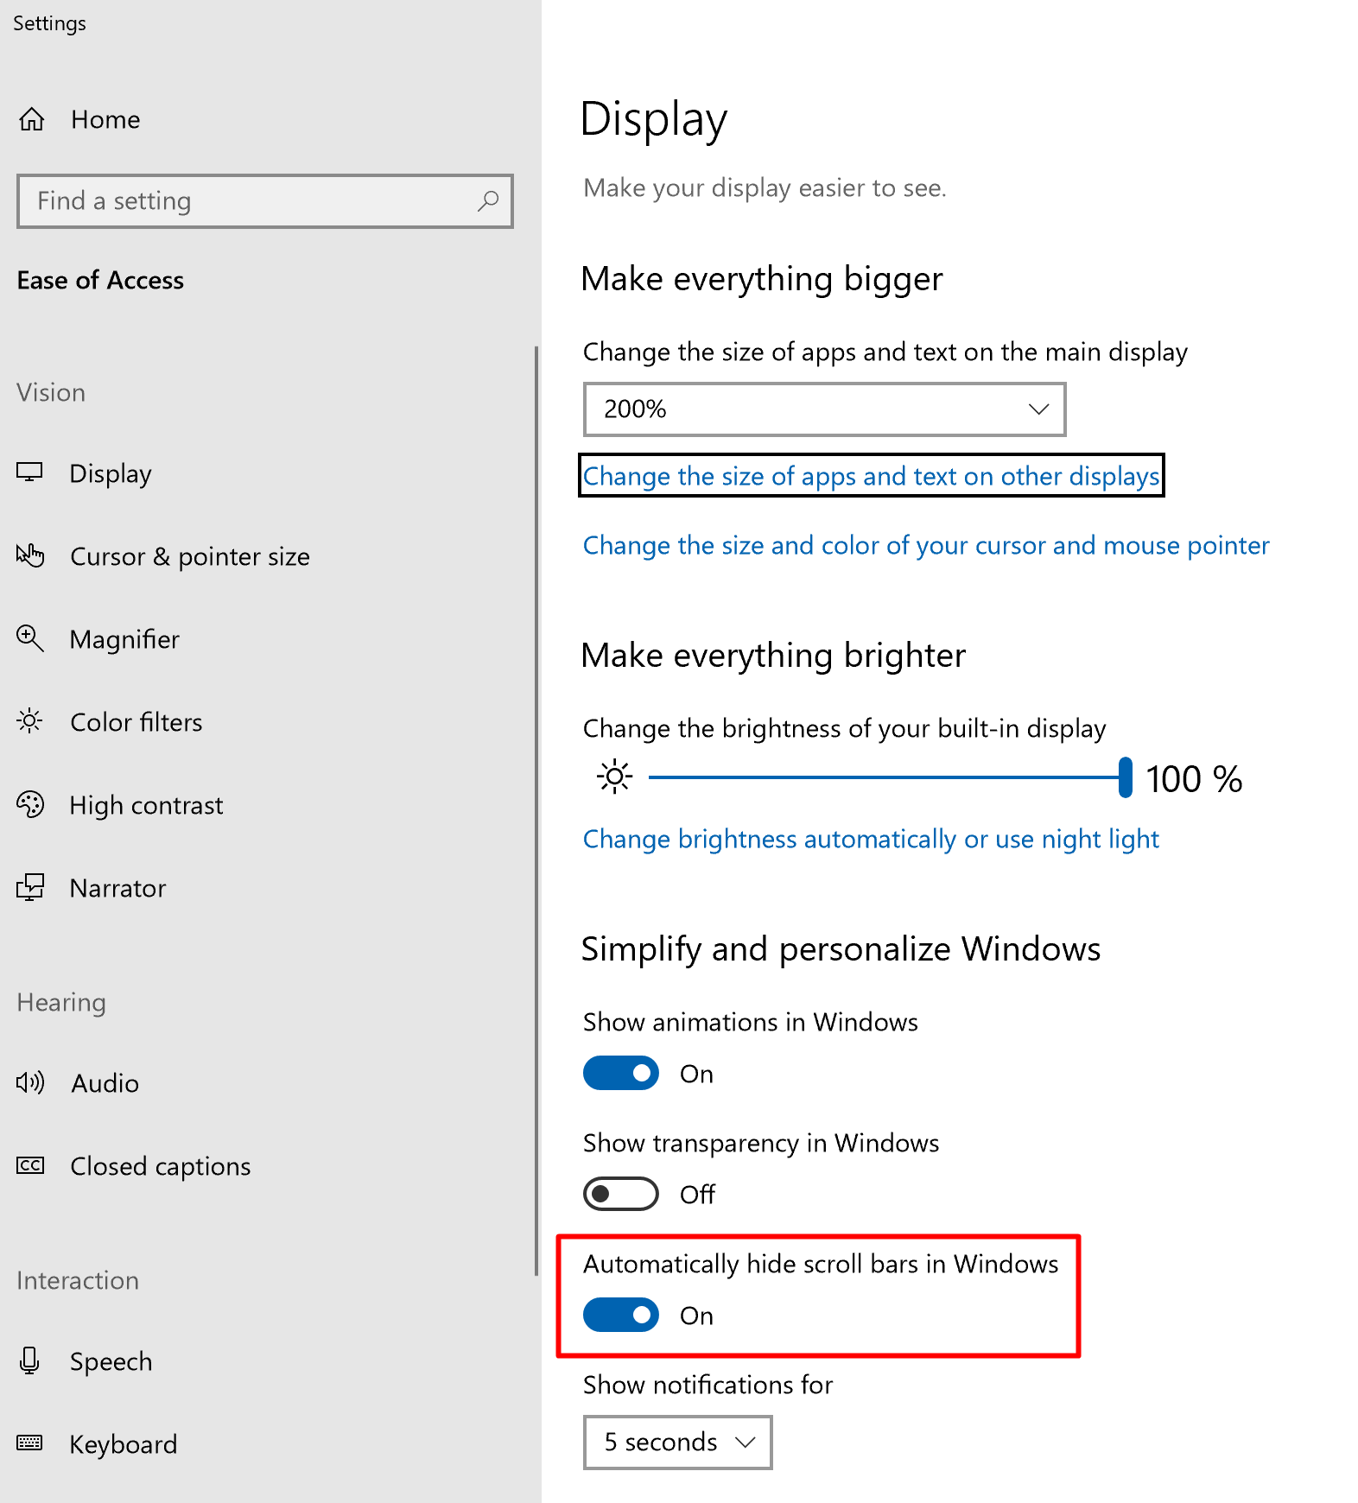Click the Simplify and personalize Windows heading

click(841, 949)
